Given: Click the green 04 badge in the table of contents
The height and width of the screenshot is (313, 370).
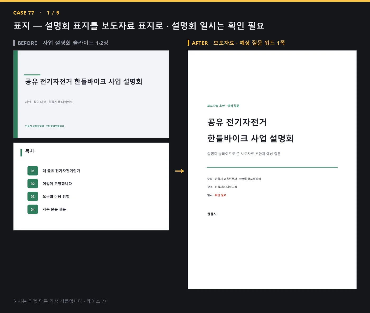Looking at the screenshot, I should (x=33, y=209).
